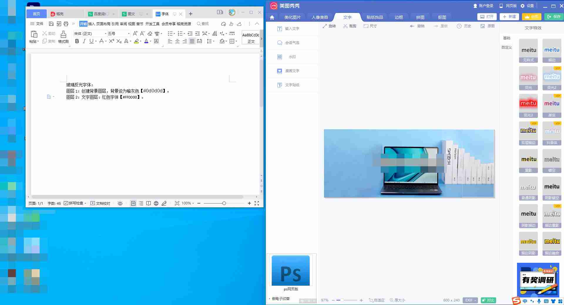564x305 pixels.
Task: Switch to the 插入 ribbon tab in WPS
Action: pos(91,24)
